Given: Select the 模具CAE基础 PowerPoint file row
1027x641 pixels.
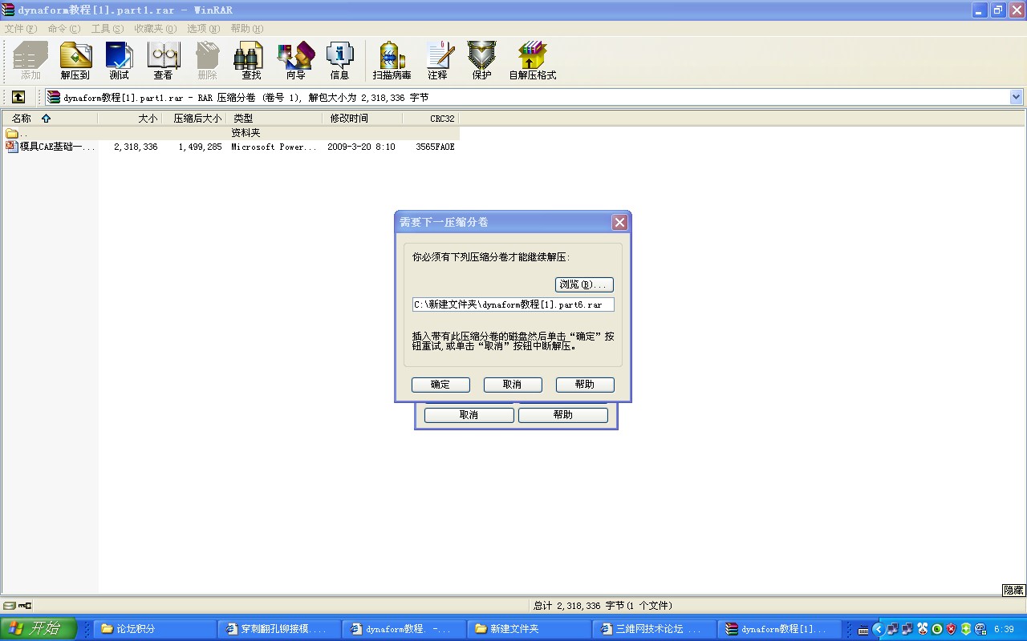Looking at the screenshot, I should pos(231,147).
